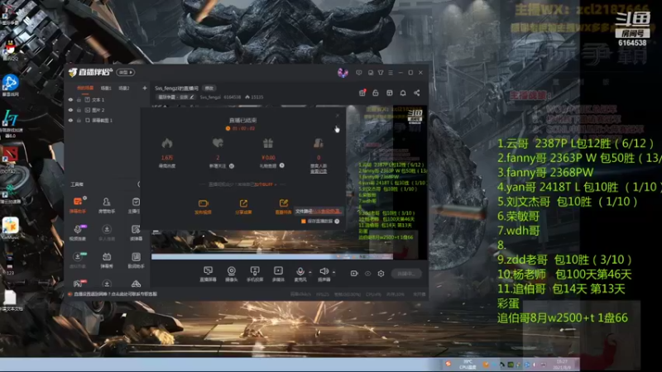Click the feedback message icon in title bar
Image resolution: width=662 pixels, height=372 pixels.
point(358,73)
